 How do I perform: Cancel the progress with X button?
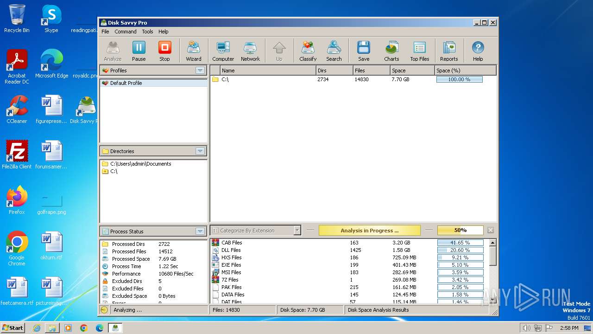pos(491,230)
